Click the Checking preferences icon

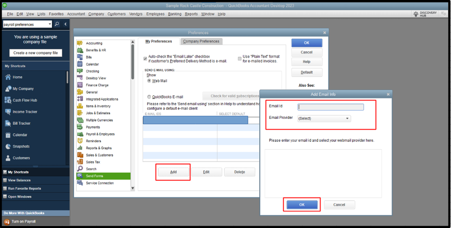pyautogui.click(x=80, y=71)
